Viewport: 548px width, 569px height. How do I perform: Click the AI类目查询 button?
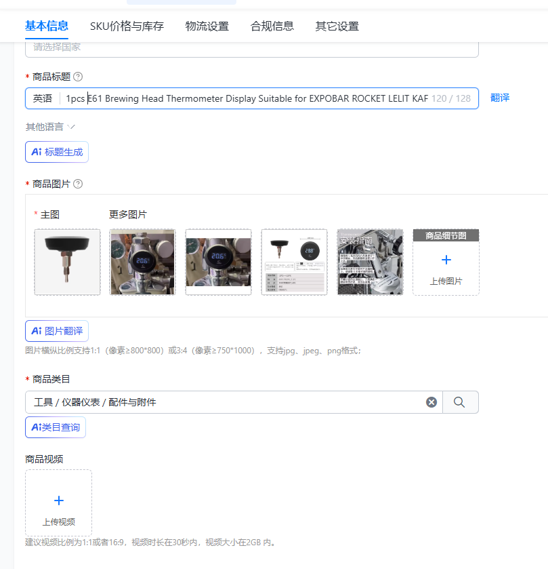[56, 427]
